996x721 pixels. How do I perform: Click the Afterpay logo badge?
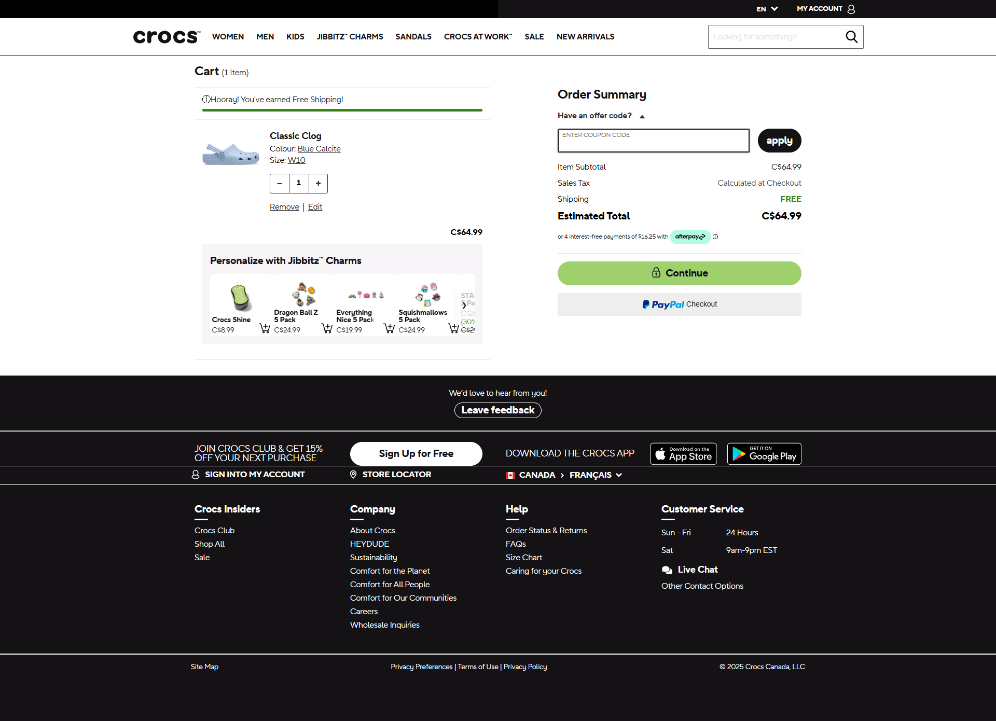(x=690, y=237)
